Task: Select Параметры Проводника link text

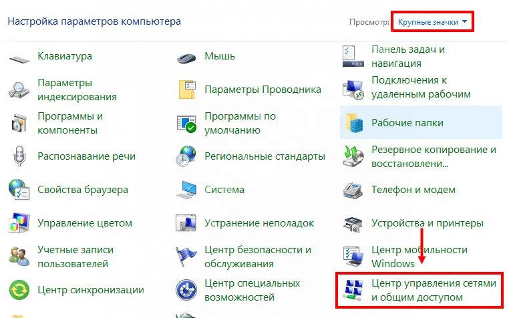Action: pyautogui.click(x=263, y=90)
